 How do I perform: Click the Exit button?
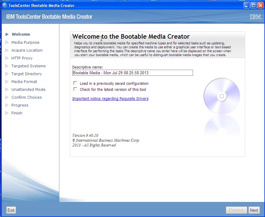tap(11, 210)
